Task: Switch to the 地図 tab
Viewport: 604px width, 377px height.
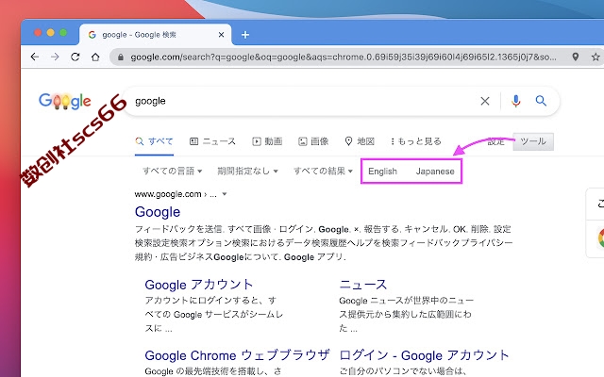Action: 360,141
